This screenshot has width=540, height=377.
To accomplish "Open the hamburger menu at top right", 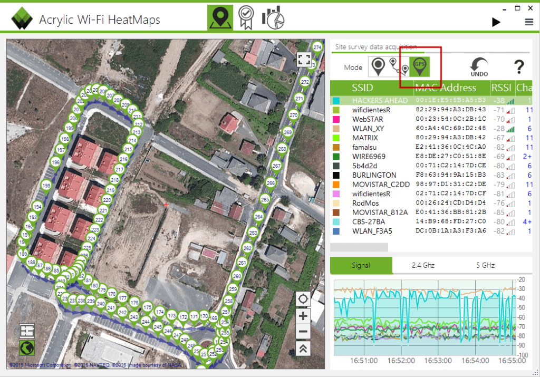I will [x=529, y=22].
